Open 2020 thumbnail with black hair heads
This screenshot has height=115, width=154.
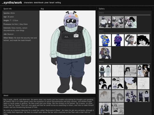[x=105, y=83]
